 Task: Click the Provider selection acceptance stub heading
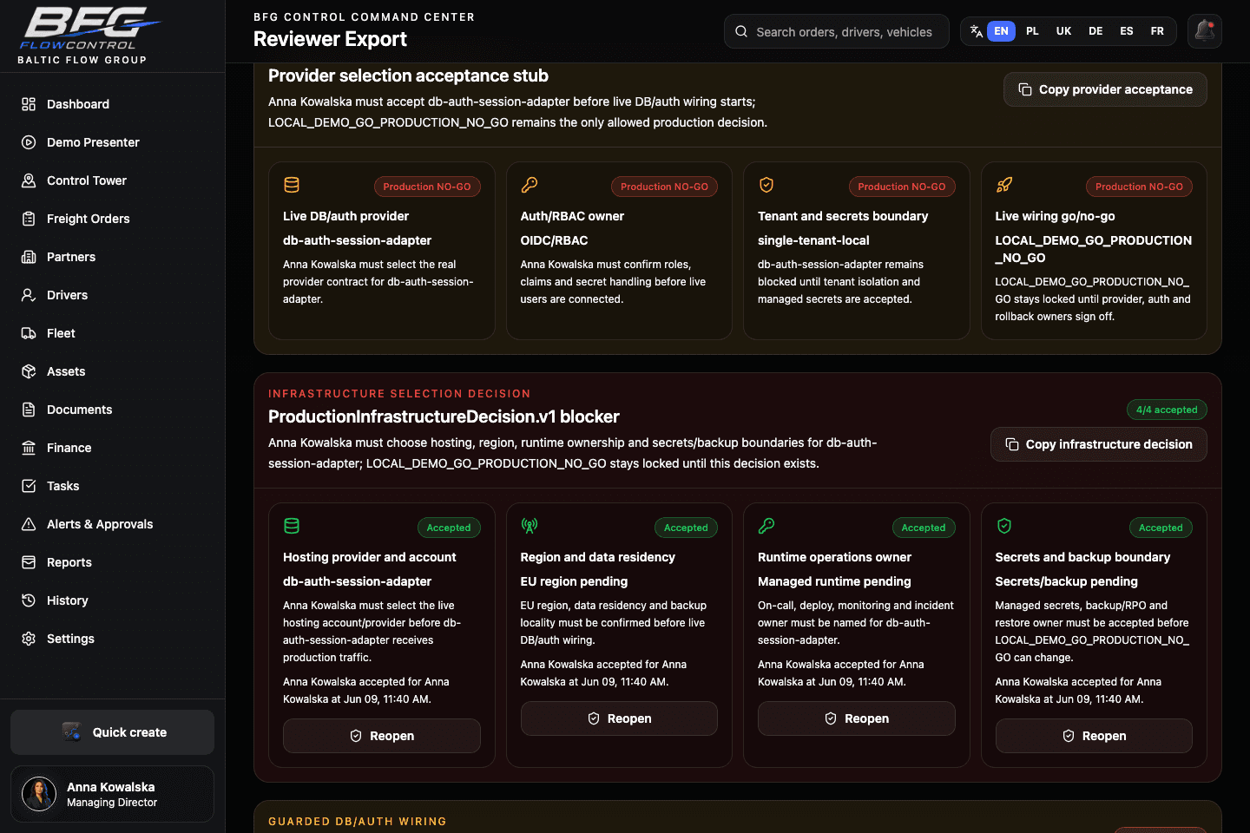pos(408,75)
